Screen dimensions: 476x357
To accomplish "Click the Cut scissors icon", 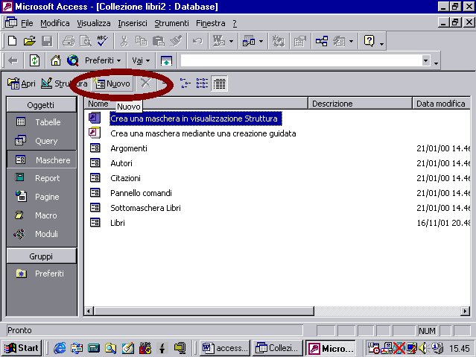I will pyautogui.click(x=124, y=41).
